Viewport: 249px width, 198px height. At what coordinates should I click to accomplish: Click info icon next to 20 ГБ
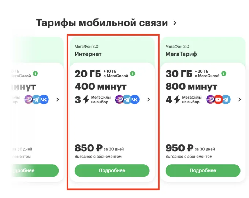(133, 73)
